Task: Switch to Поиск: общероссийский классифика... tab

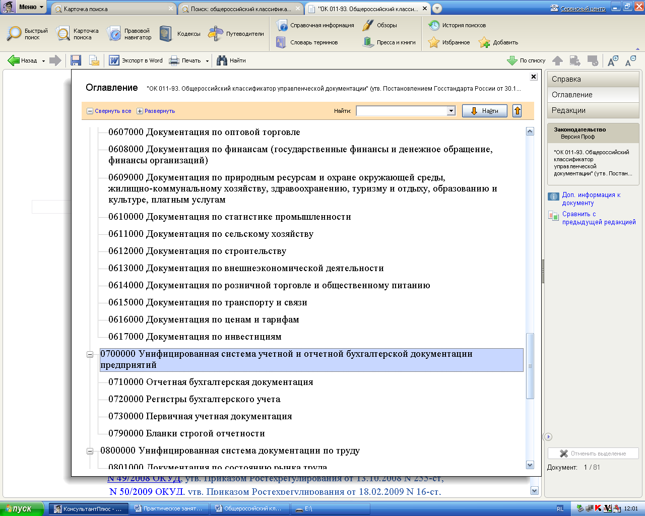Action: pyautogui.click(x=241, y=9)
